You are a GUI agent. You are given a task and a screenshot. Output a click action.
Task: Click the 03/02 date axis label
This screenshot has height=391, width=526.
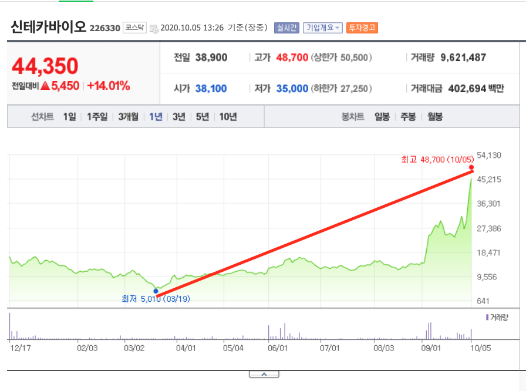click(134, 348)
